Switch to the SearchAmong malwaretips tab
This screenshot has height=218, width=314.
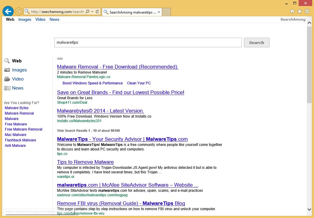(131, 12)
